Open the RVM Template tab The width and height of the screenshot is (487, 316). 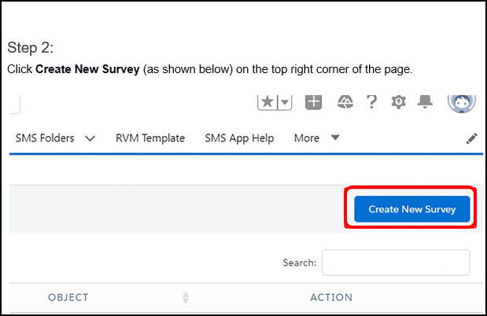point(150,138)
